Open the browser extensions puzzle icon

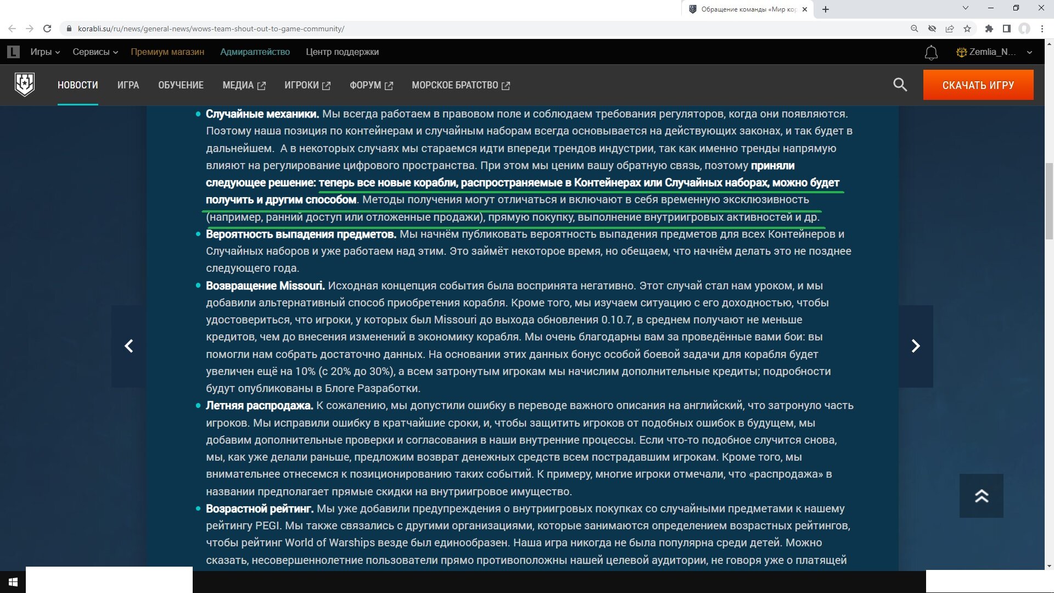point(989,29)
